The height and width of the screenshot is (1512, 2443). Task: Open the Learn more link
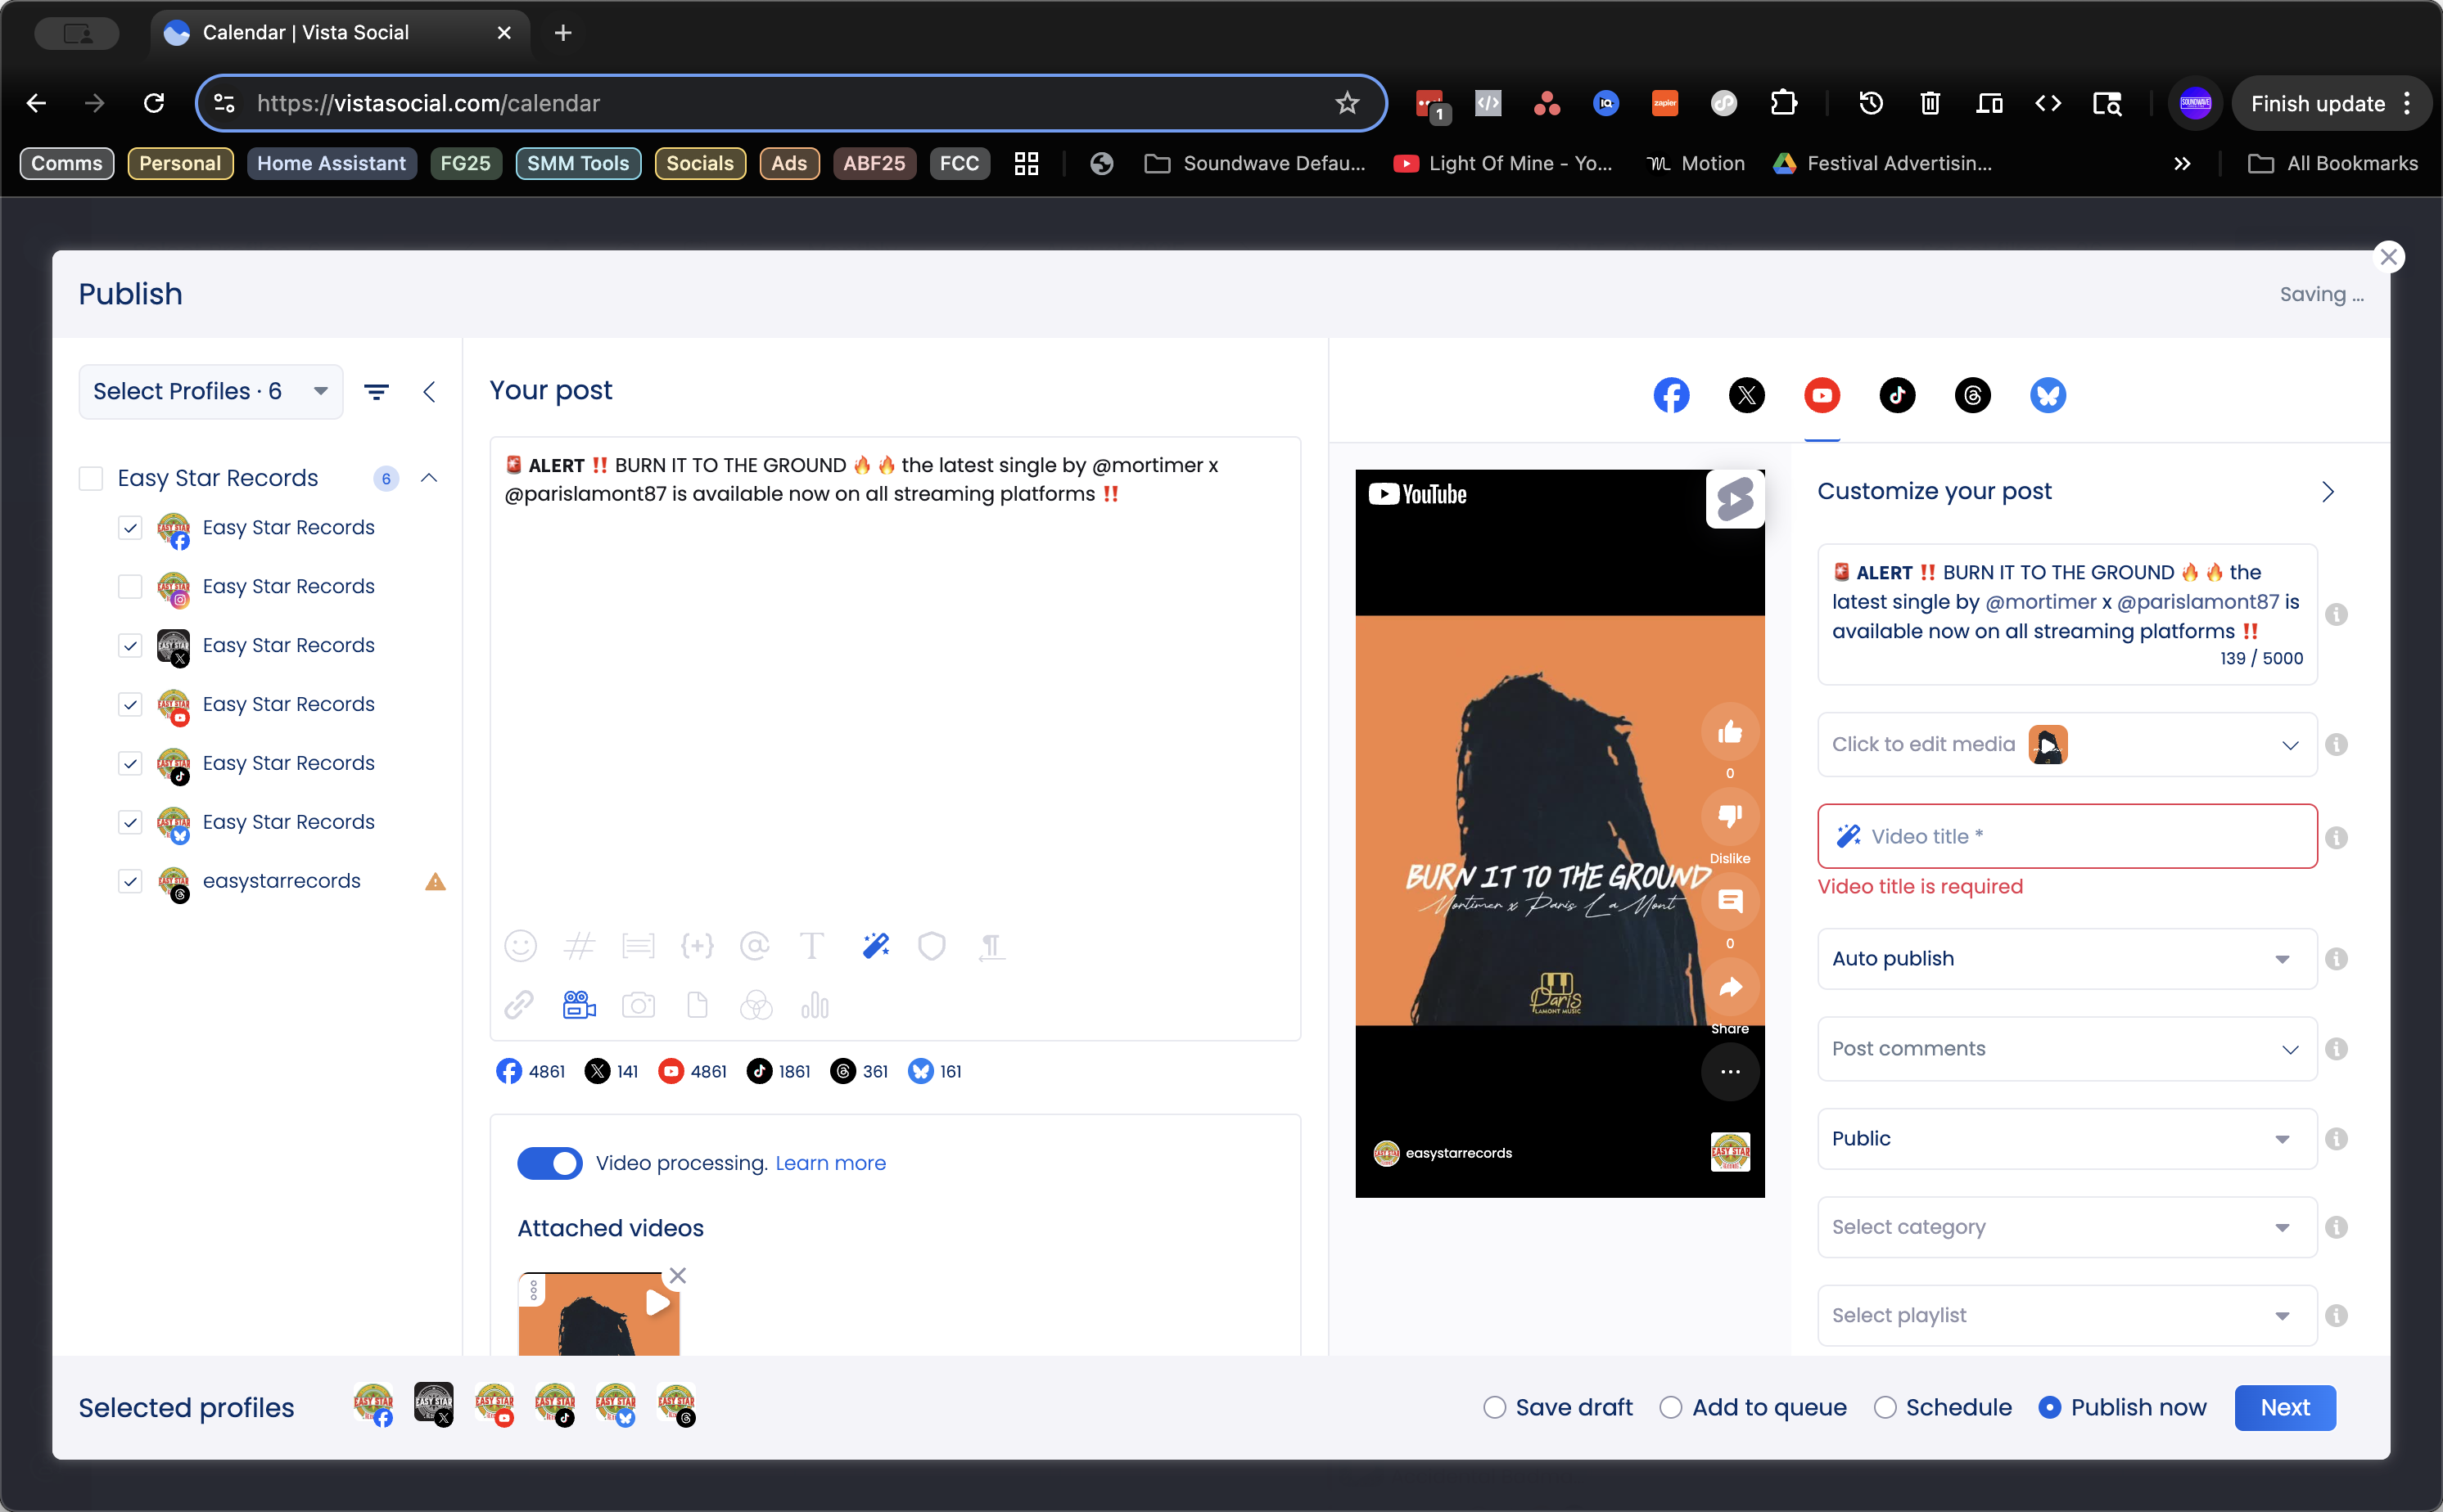pos(830,1163)
